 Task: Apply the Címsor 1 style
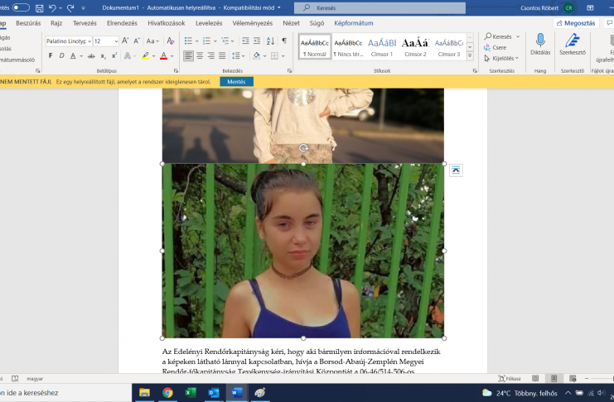[x=382, y=46]
